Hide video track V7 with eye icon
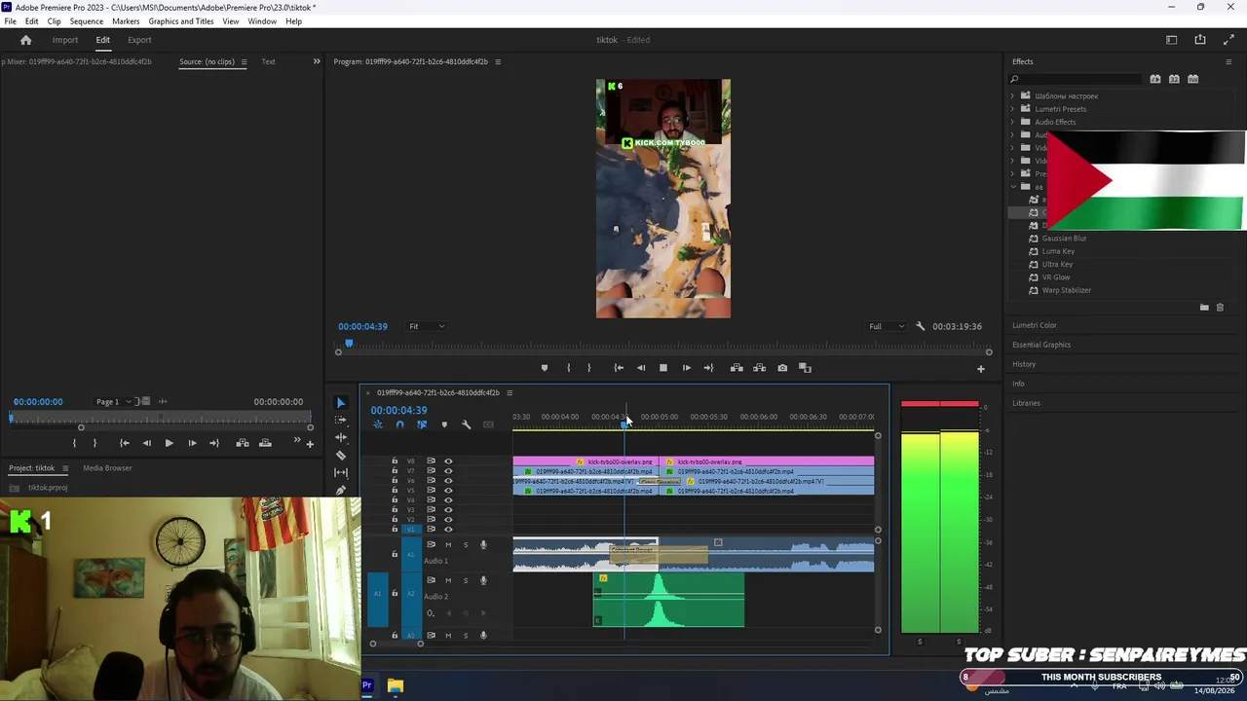The height and width of the screenshot is (701, 1247). (x=448, y=471)
